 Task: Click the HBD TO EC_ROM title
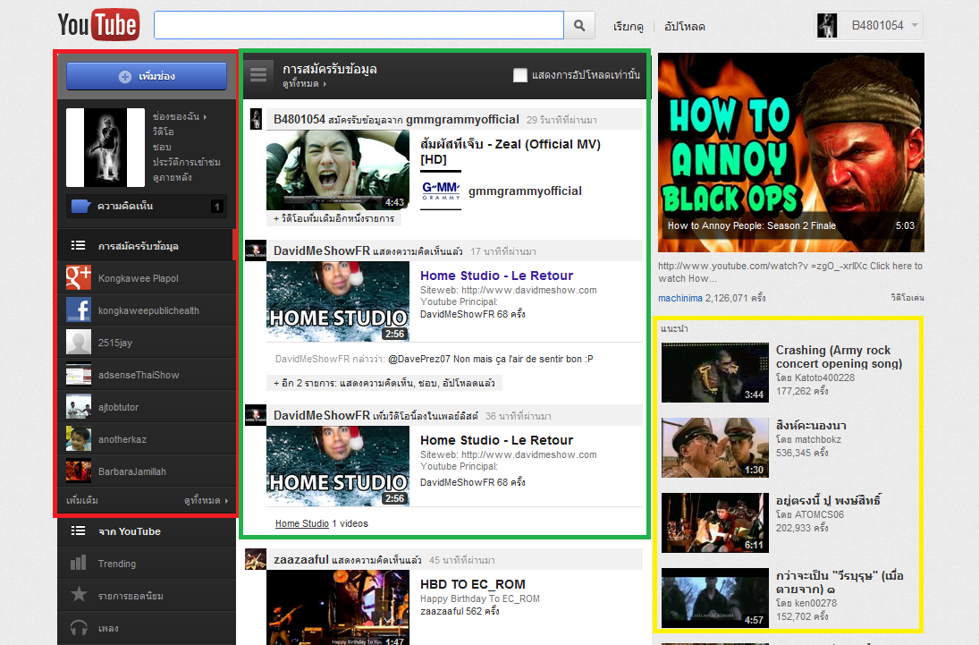click(x=473, y=584)
